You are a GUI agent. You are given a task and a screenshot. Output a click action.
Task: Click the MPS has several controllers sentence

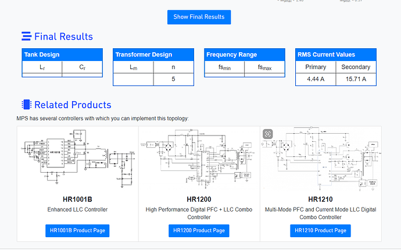tap(102, 119)
